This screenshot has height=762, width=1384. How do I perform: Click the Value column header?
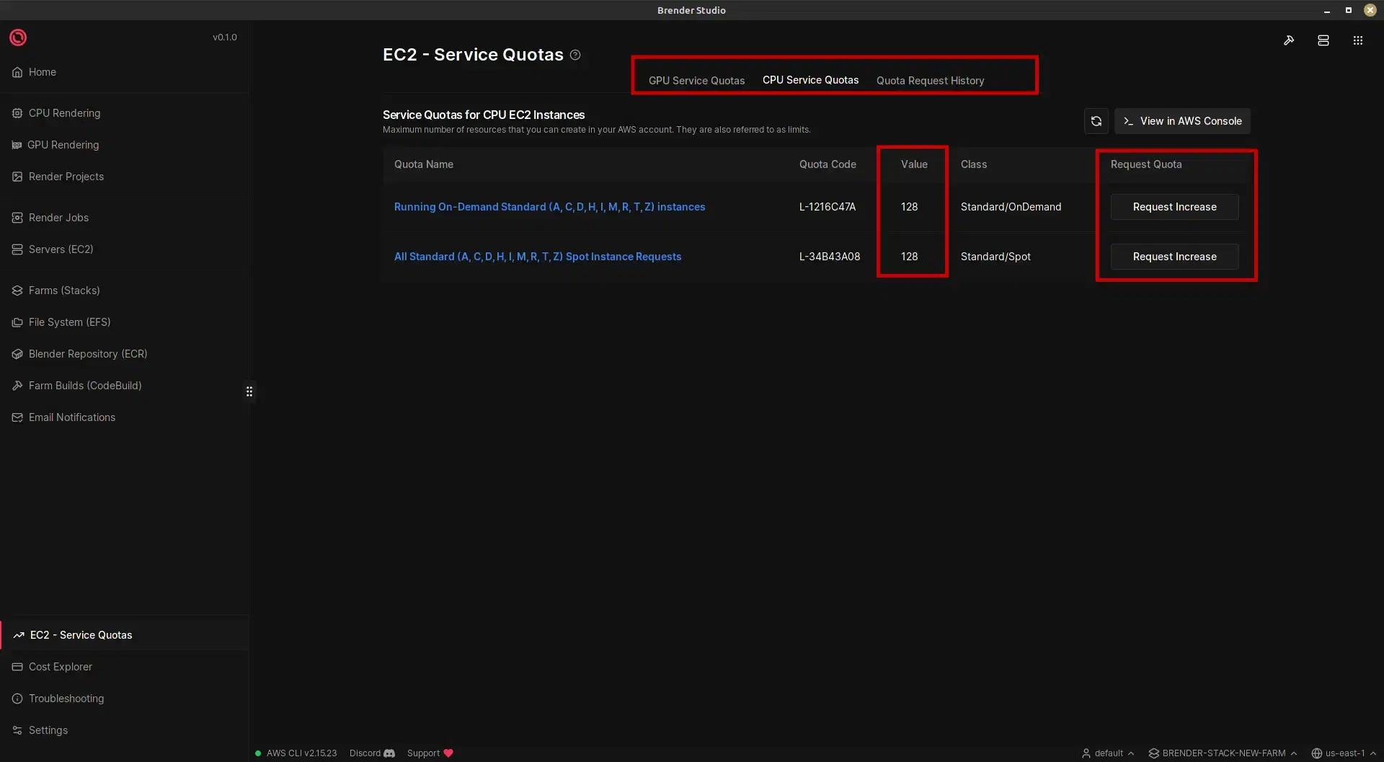(x=913, y=164)
